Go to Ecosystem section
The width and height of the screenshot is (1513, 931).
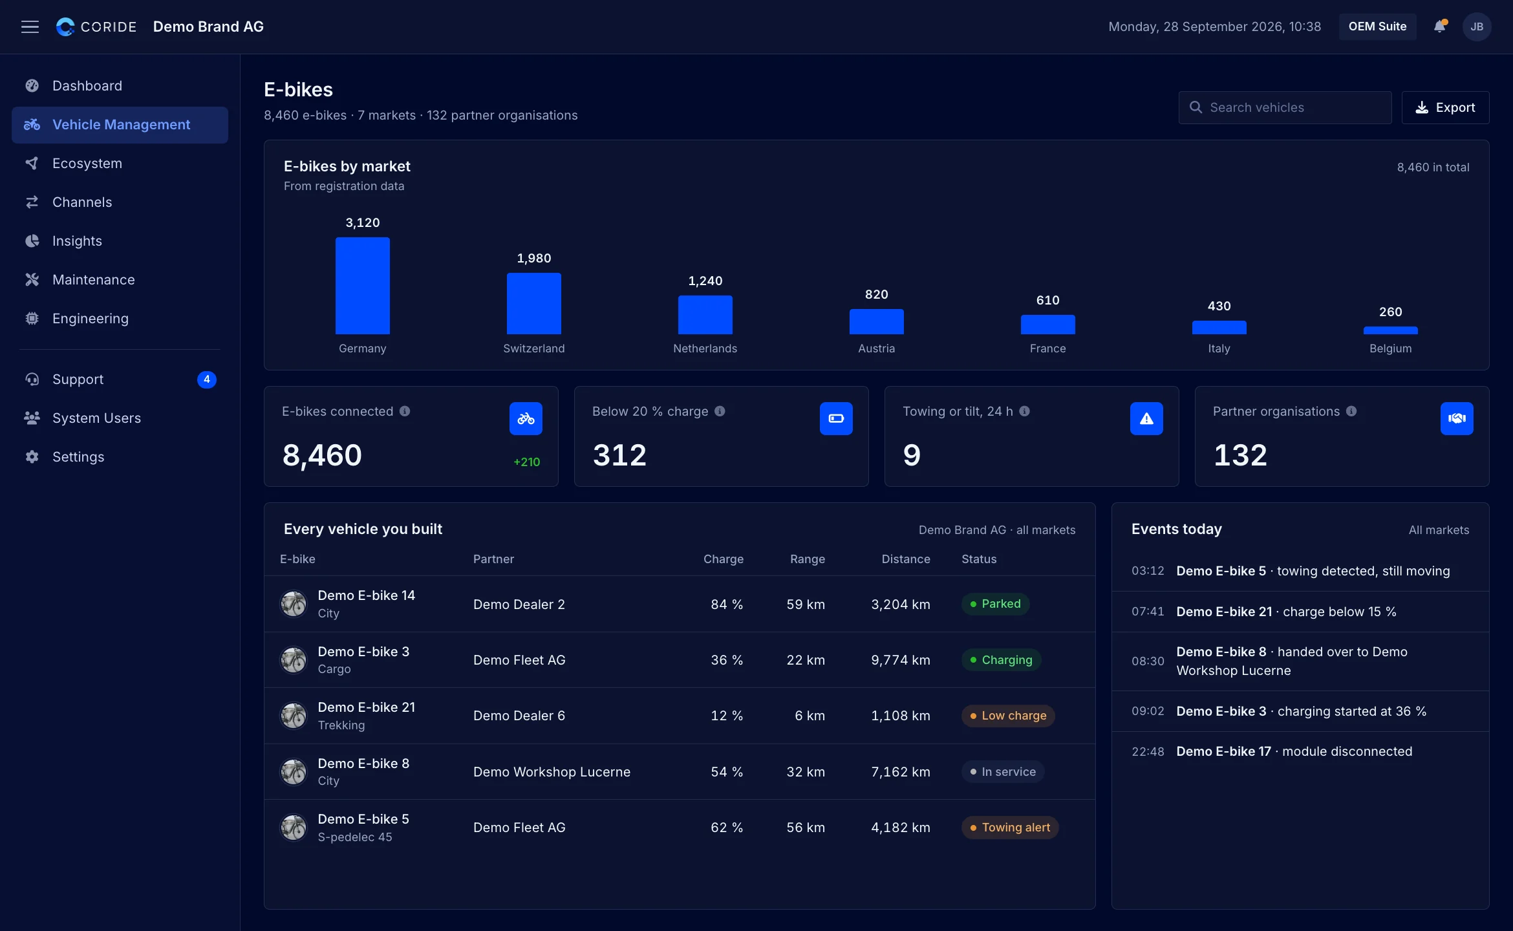[x=120, y=164]
